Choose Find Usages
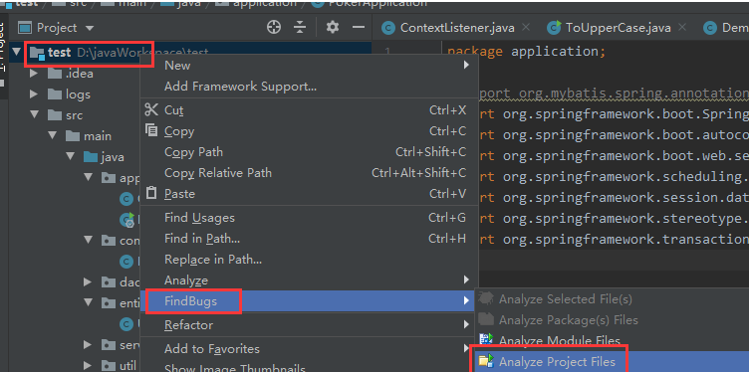Screen dimensions: 750x372 pyautogui.click(x=309, y=218)
